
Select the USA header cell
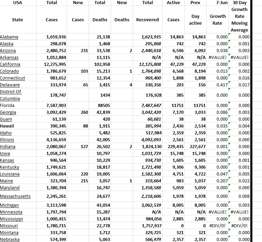18,3
